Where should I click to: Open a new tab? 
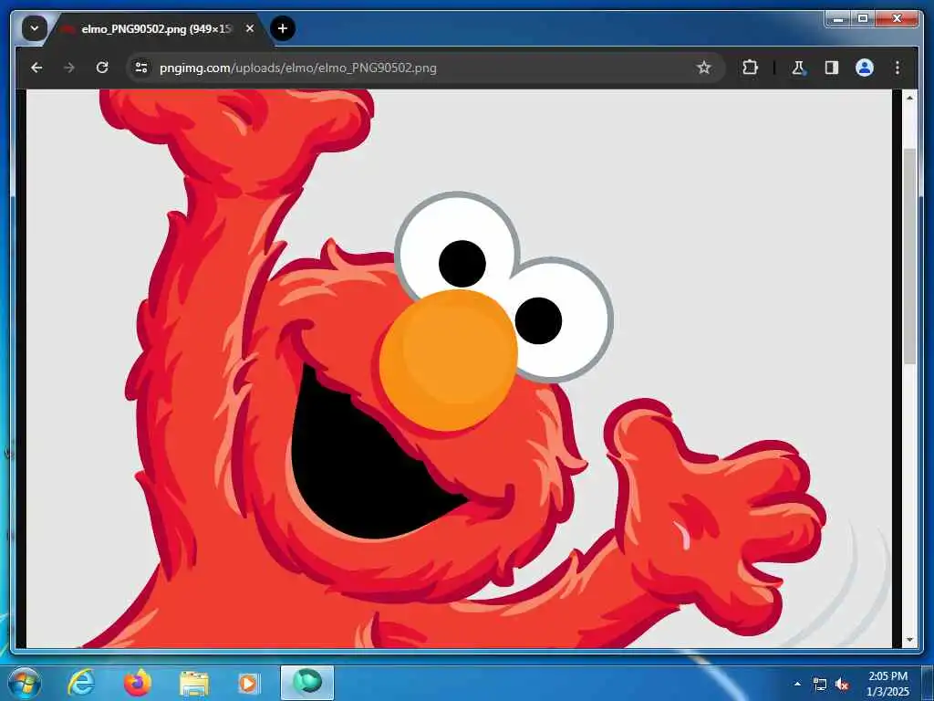point(283,28)
